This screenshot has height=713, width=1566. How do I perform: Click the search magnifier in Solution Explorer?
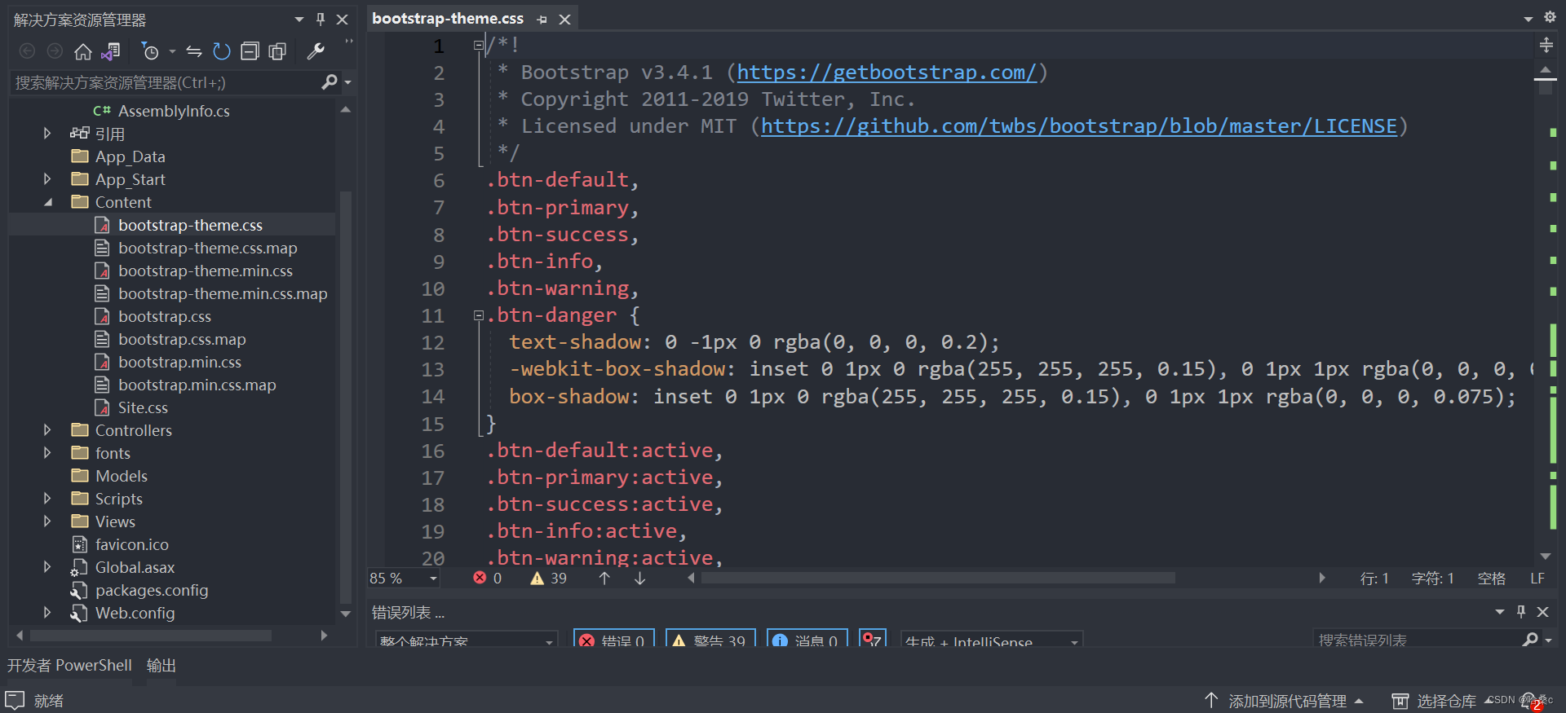pyautogui.click(x=329, y=82)
